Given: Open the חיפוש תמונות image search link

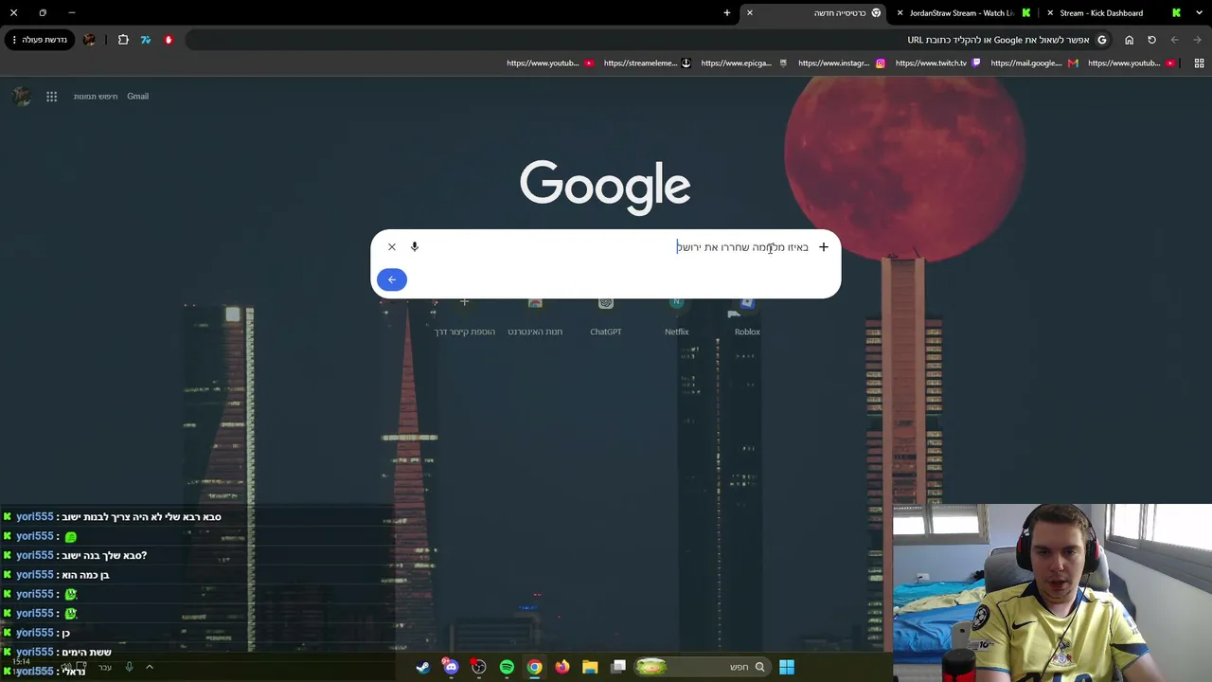Looking at the screenshot, I should [96, 97].
